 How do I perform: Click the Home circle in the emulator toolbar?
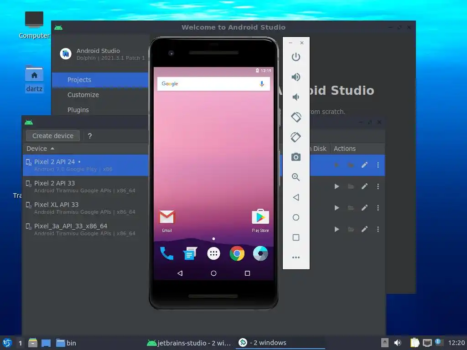296,217
